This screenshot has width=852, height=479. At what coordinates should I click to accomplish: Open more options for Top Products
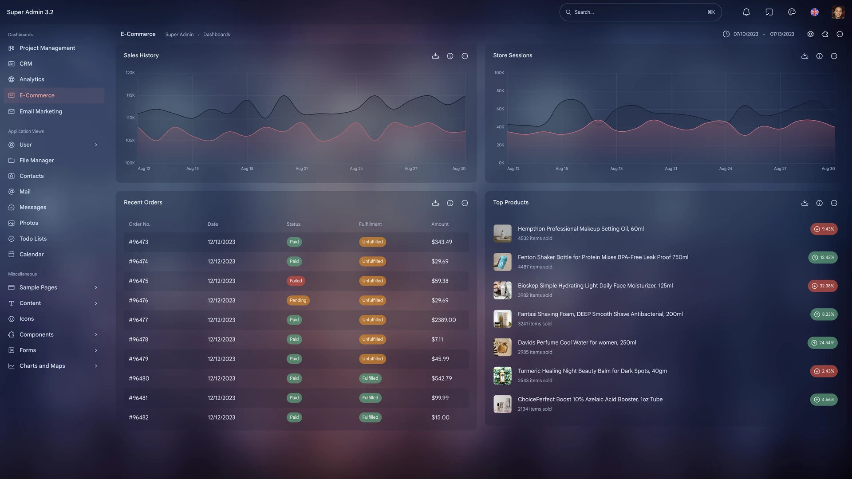(x=834, y=203)
